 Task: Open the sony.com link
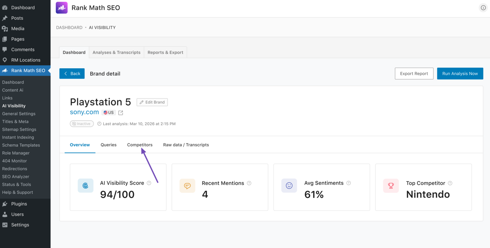click(84, 112)
